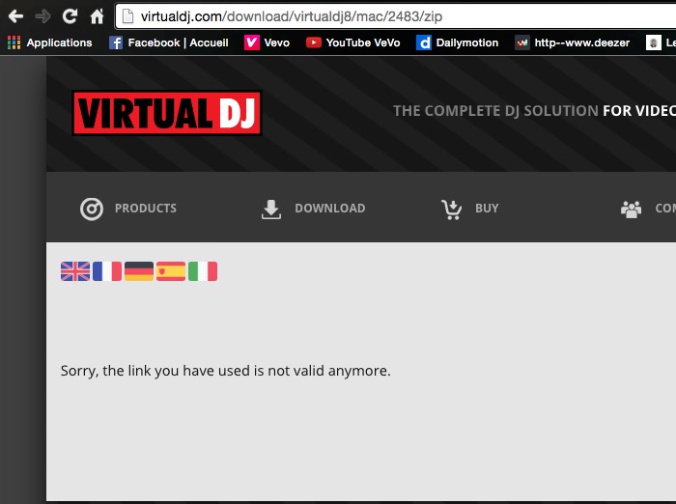The height and width of the screenshot is (504, 676).
Task: Open the Products menu
Action: [x=128, y=209]
